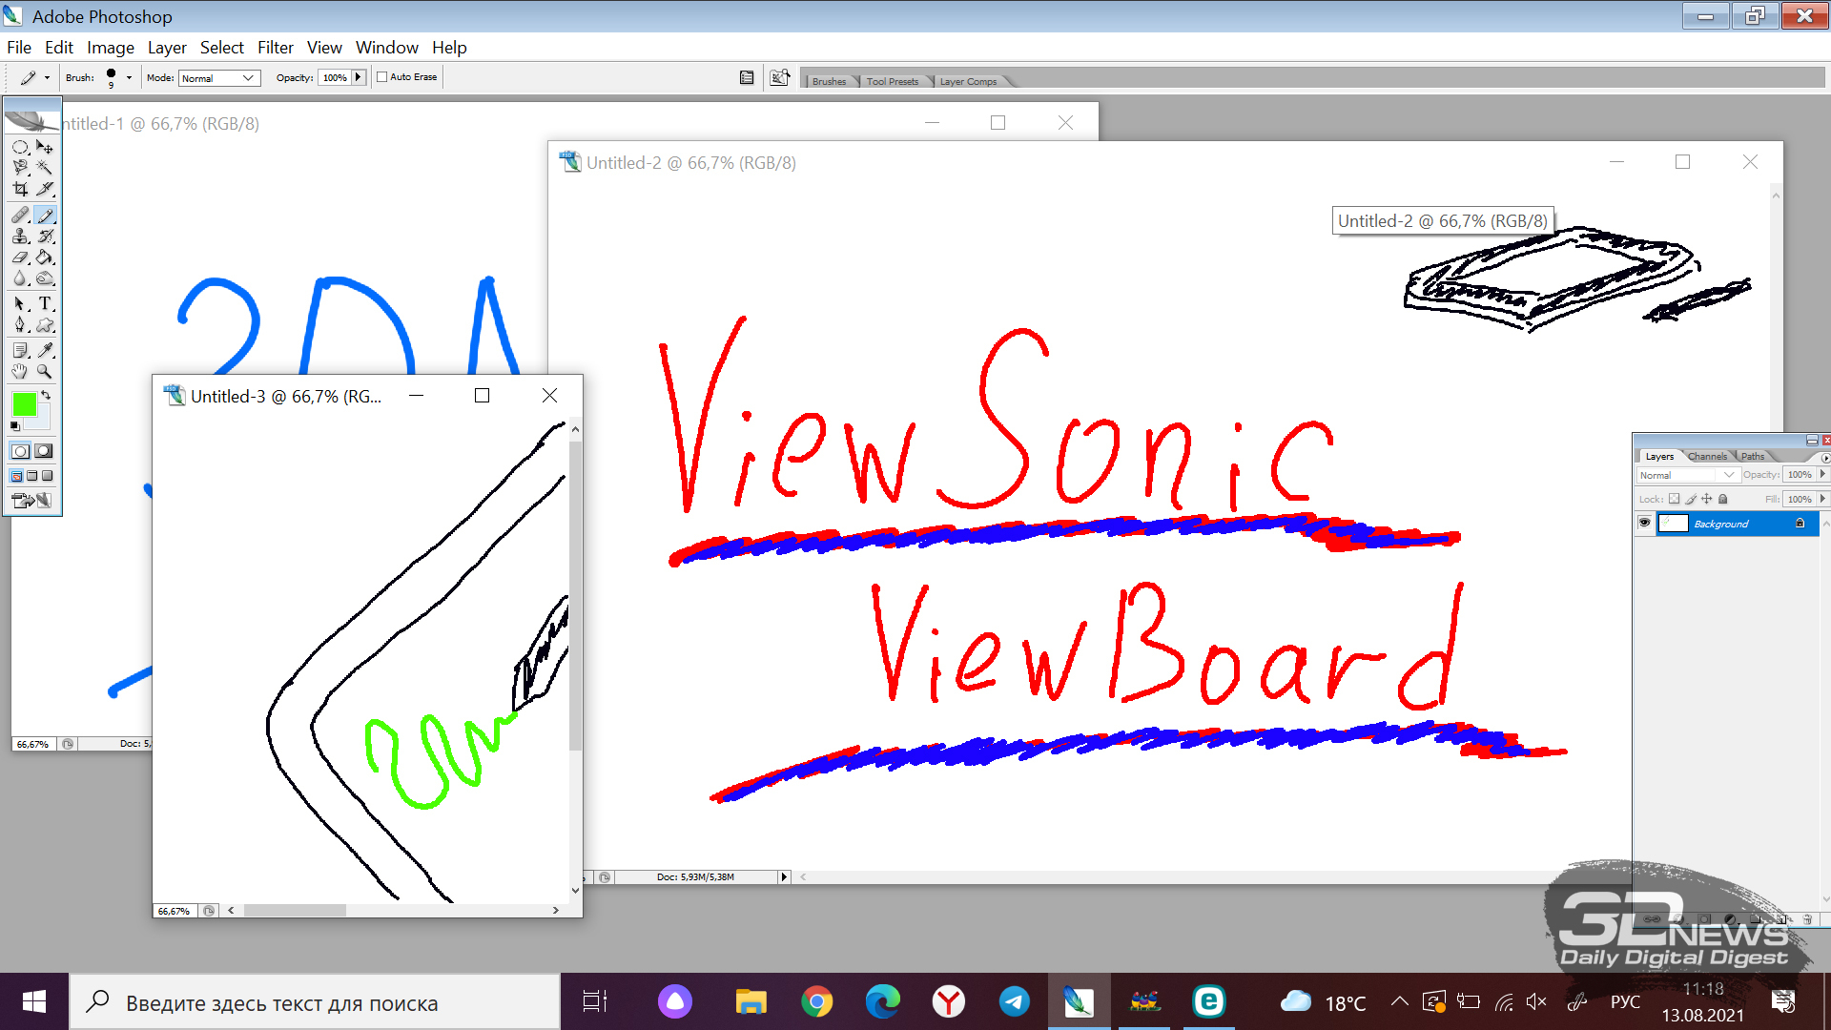This screenshot has width=1831, height=1030.
Task: Select the History Brush tool
Action: pos(45,237)
